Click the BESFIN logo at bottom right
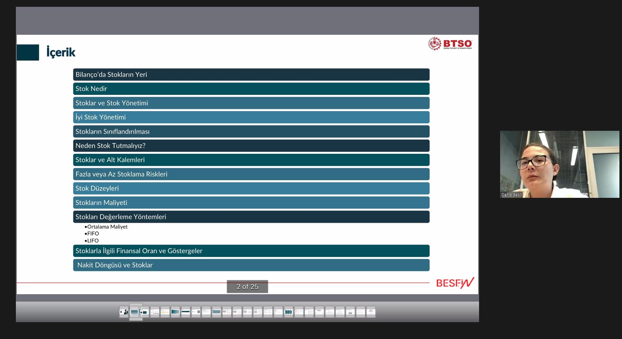This screenshot has width=622, height=339. [455, 283]
